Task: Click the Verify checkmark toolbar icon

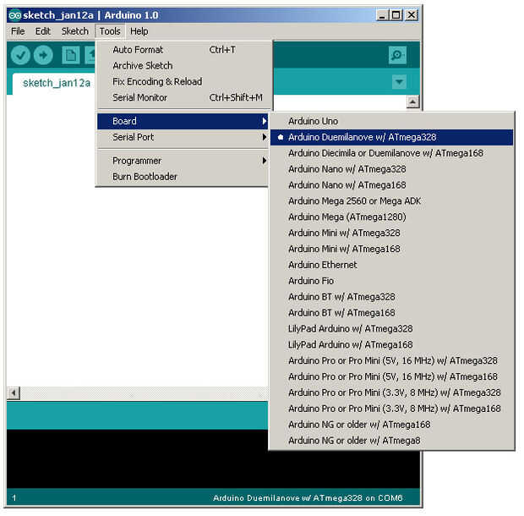Action: [20, 55]
